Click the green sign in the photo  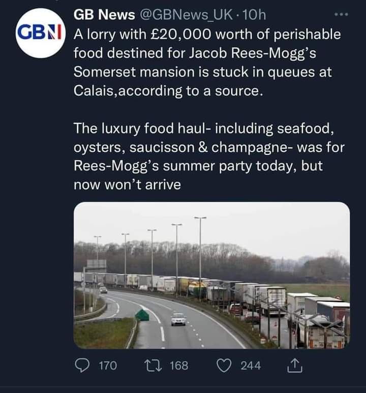coord(142,315)
